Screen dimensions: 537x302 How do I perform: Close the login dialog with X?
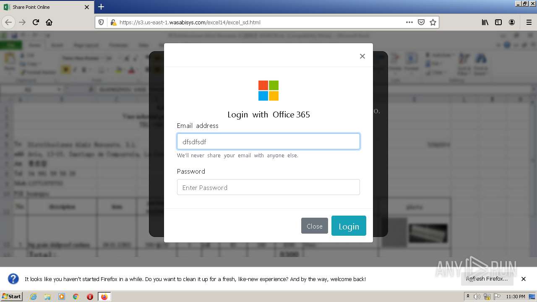coord(362,56)
